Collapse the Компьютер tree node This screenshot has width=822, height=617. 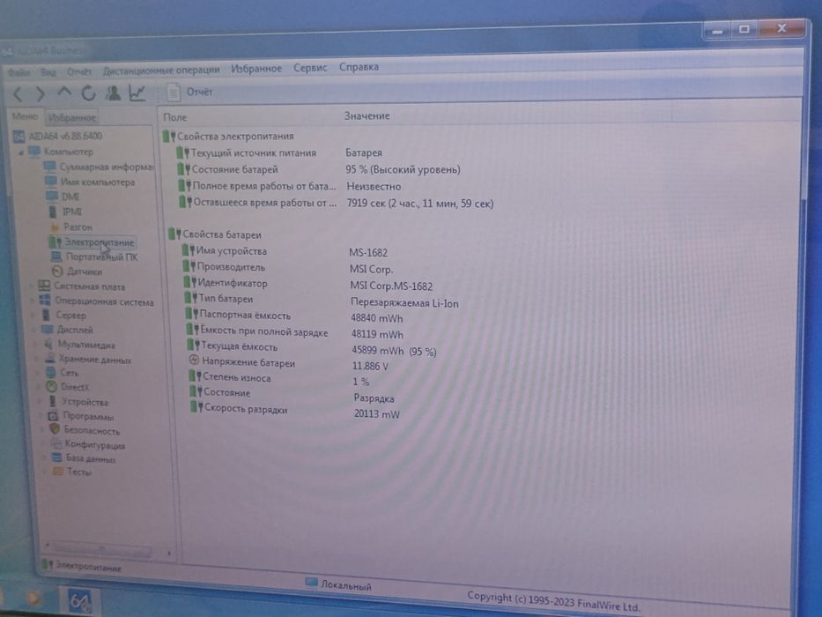coord(21,152)
